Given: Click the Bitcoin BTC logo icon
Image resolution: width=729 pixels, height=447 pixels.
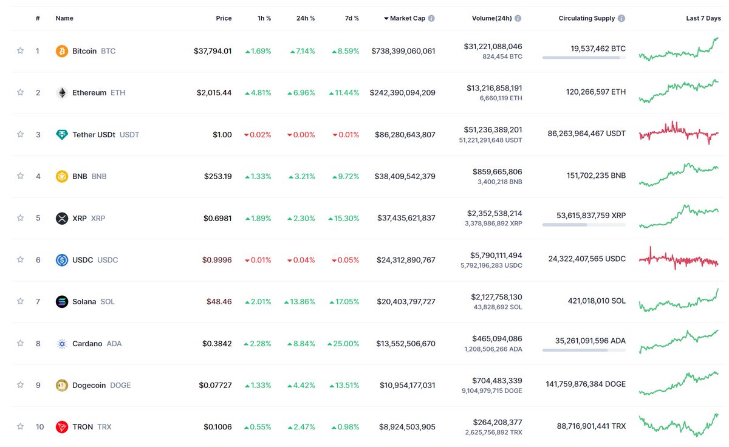Looking at the screenshot, I should [61, 51].
